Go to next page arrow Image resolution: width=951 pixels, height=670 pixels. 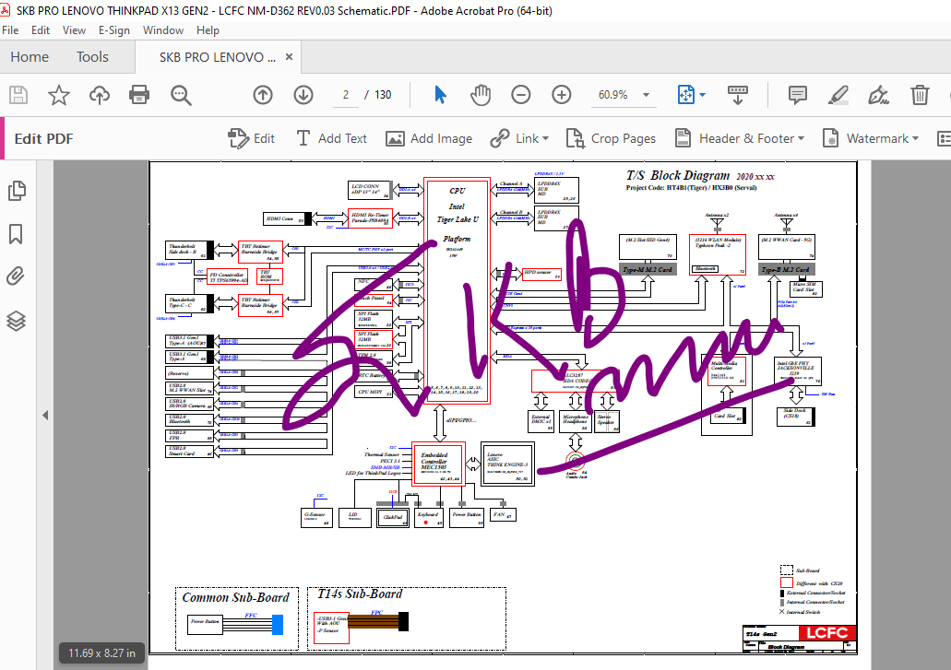[303, 95]
